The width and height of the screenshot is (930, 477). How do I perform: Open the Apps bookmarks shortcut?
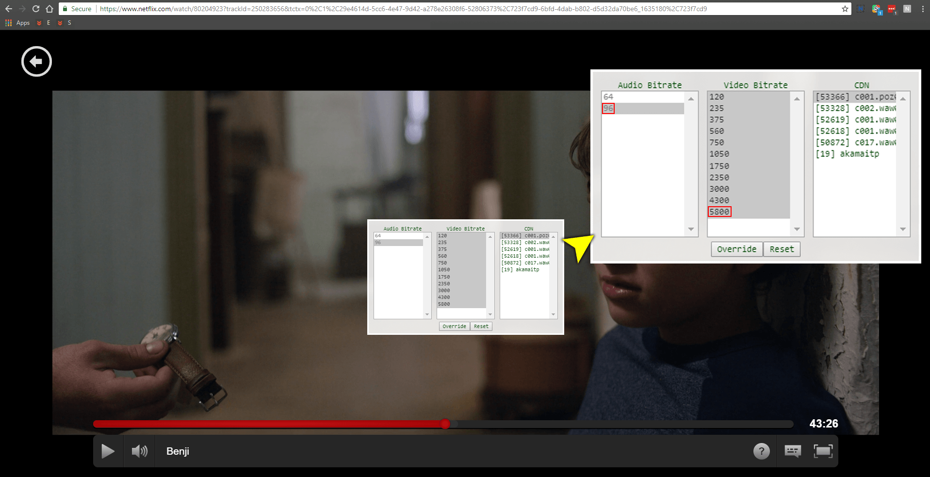tap(17, 23)
